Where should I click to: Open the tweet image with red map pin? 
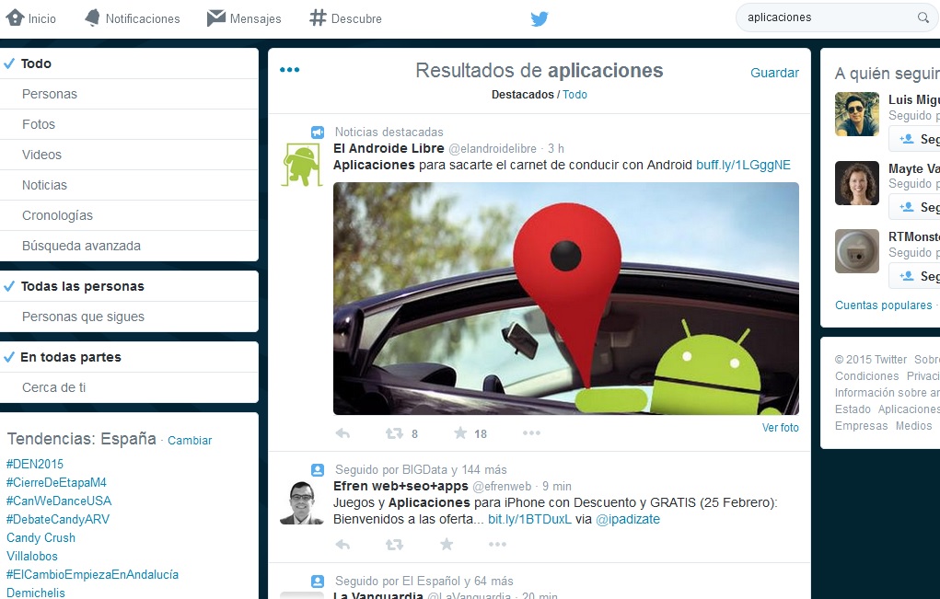[566, 298]
